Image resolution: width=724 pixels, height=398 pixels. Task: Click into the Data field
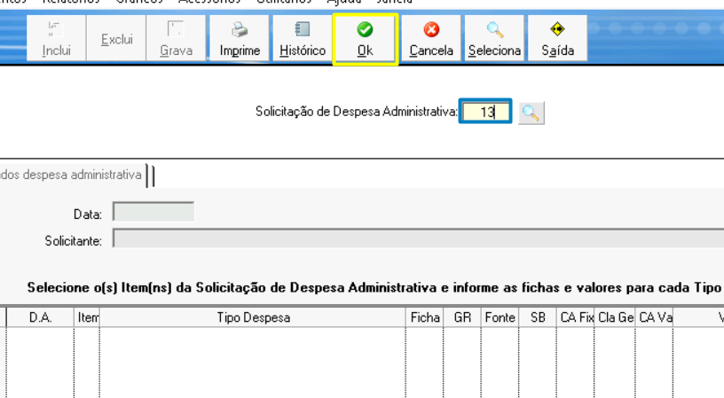coord(153,213)
